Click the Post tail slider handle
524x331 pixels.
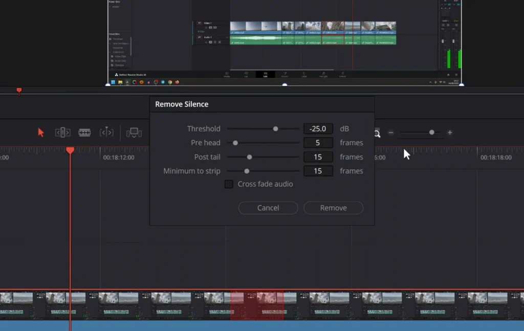[250, 157]
